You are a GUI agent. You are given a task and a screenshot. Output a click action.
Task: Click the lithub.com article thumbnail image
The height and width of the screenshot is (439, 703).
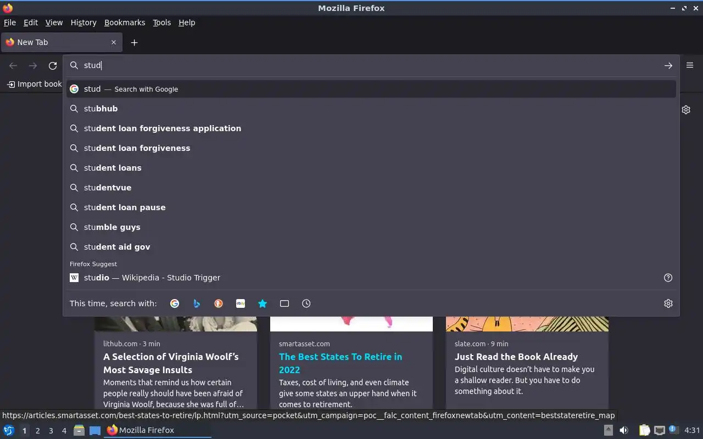(x=176, y=324)
